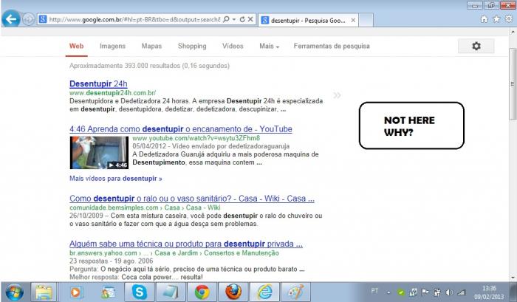Show hidden tray icons arrow
This screenshot has width=517, height=302.
(x=388, y=292)
